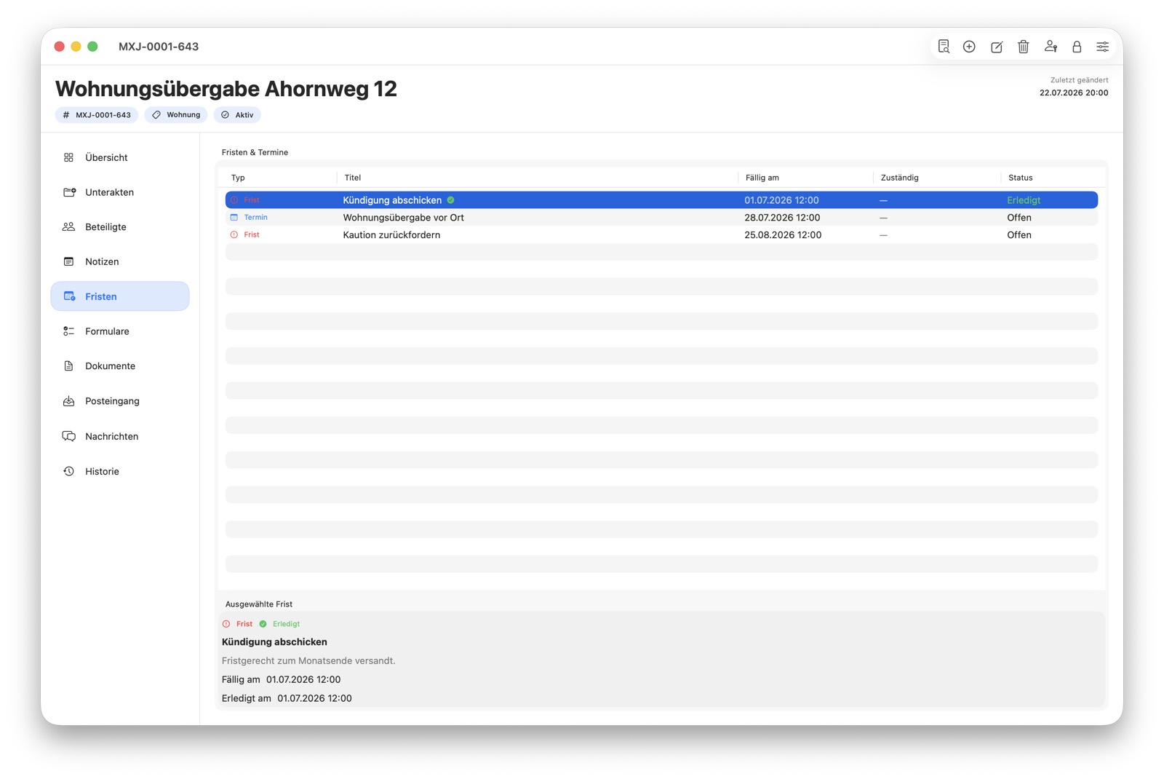
Task: Click the Aktiv status badge
Action: (x=237, y=115)
